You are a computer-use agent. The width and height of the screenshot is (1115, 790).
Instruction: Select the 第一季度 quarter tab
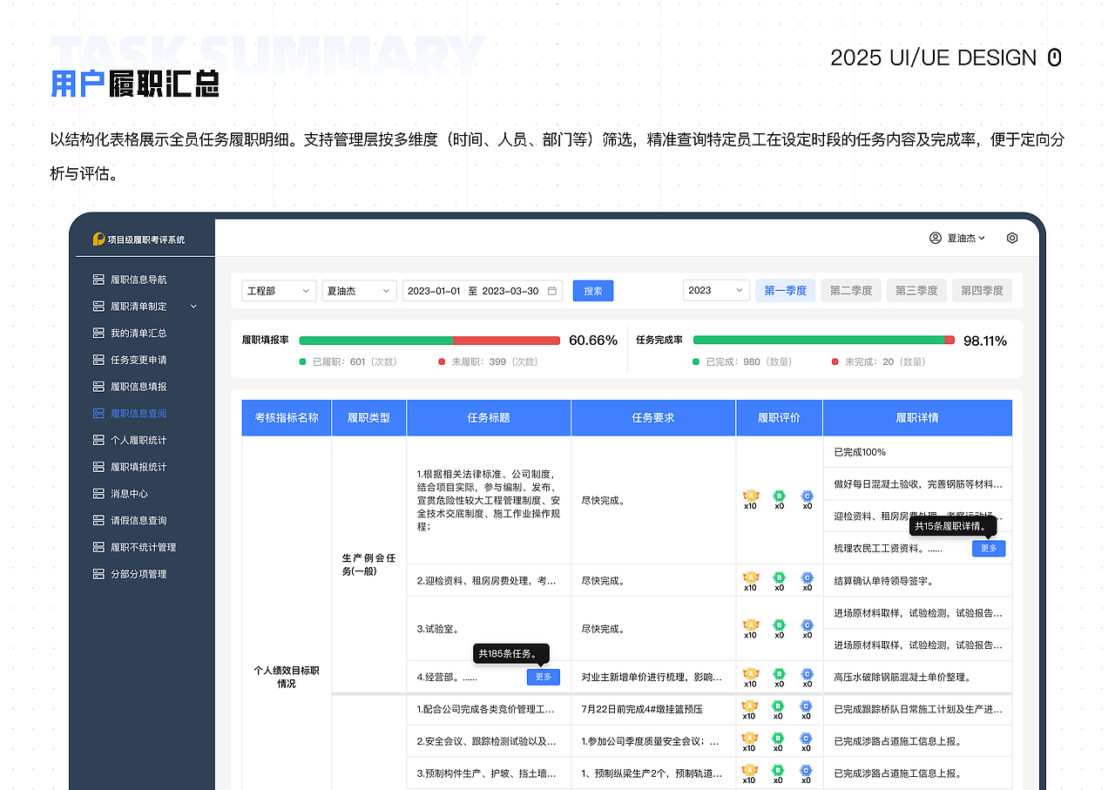(x=786, y=291)
